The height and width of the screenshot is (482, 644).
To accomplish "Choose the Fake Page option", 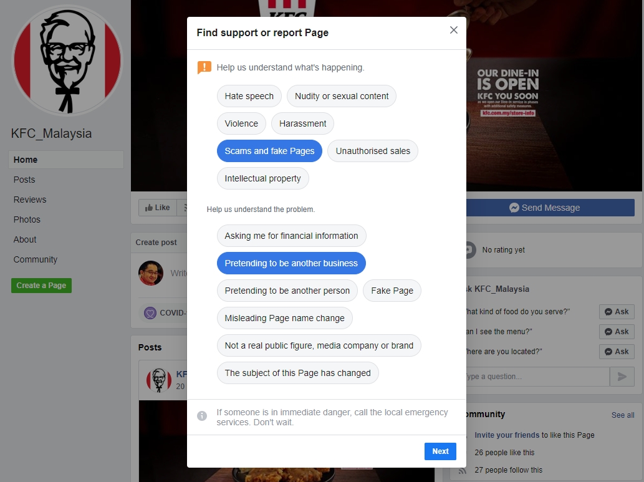I will [392, 291].
